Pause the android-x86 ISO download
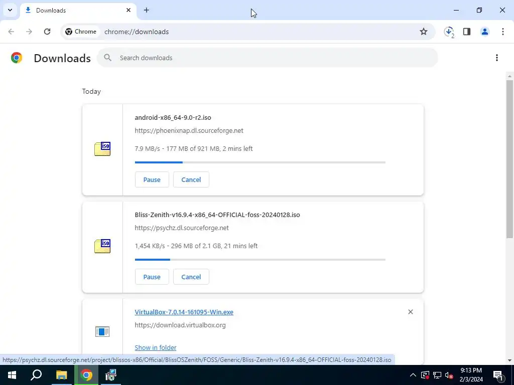Screen dimensions: 514x385 pos(152,180)
